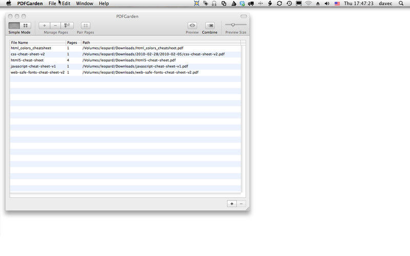Open the Edit menu
The height and width of the screenshot is (256, 410).
click(x=66, y=4)
